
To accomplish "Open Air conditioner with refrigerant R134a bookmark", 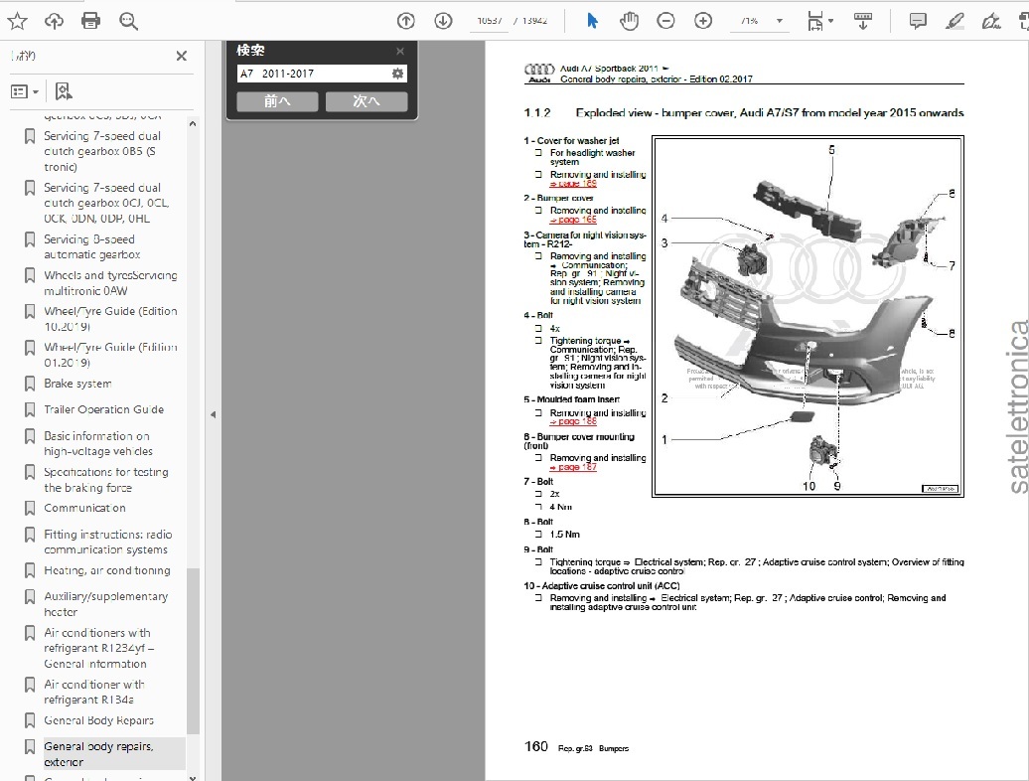I will click(x=93, y=692).
